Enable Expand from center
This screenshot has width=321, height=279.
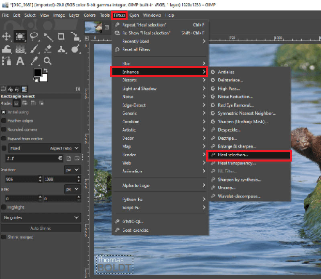click(3, 139)
